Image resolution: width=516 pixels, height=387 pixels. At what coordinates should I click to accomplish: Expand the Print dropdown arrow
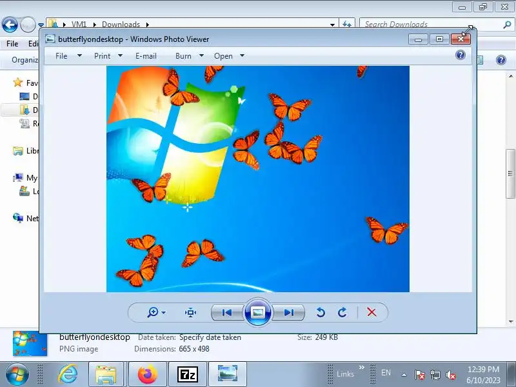click(x=120, y=55)
